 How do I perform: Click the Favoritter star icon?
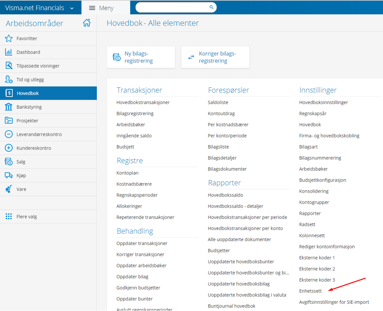[9, 38]
